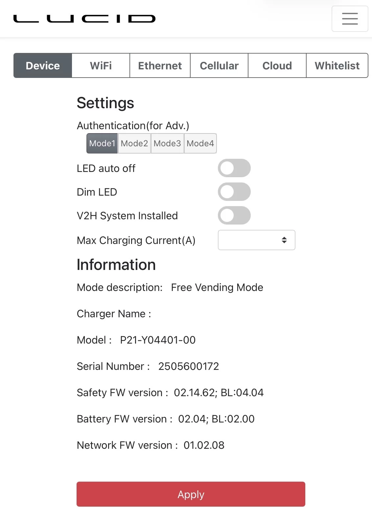Click the red Apply button
Screen dimensions: 372x529
click(191, 494)
